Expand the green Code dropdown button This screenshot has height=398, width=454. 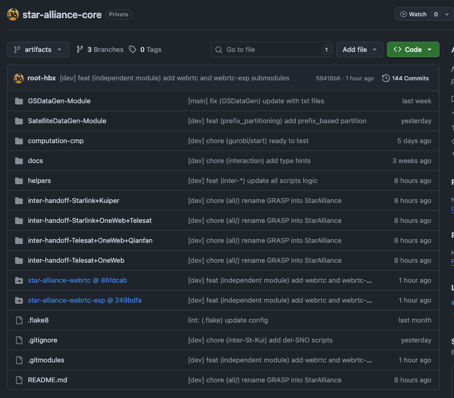413,50
